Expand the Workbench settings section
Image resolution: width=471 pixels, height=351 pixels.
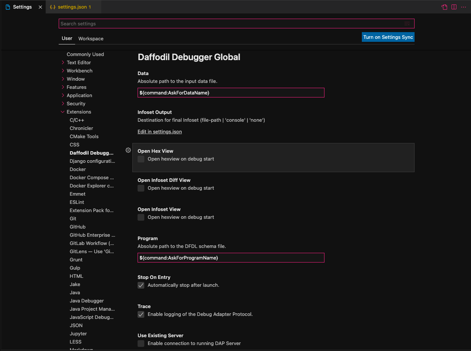click(63, 71)
